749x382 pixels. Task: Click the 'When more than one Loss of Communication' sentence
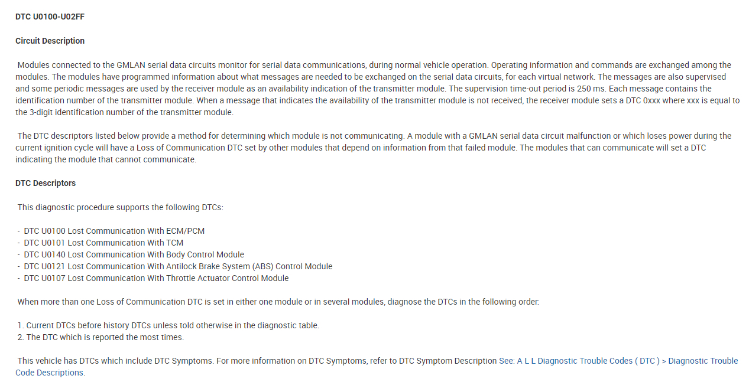278,302
